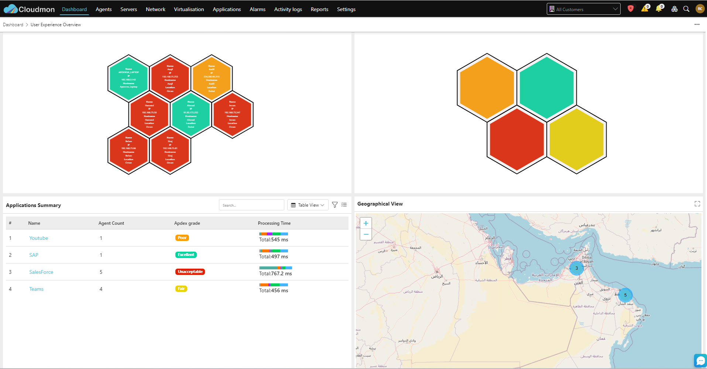The width and height of the screenshot is (707, 369).
Task: Open the Applications menu
Action: click(227, 9)
